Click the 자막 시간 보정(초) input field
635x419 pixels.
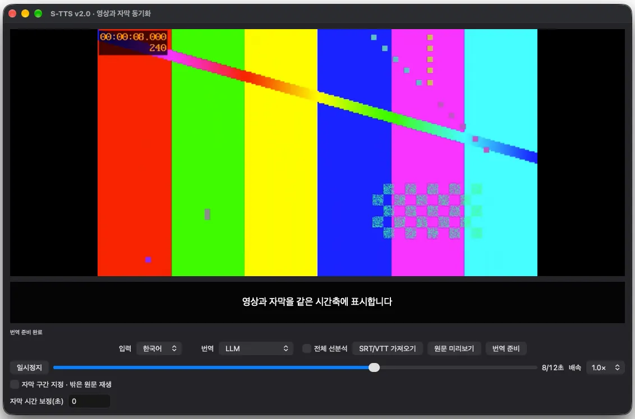(x=89, y=401)
